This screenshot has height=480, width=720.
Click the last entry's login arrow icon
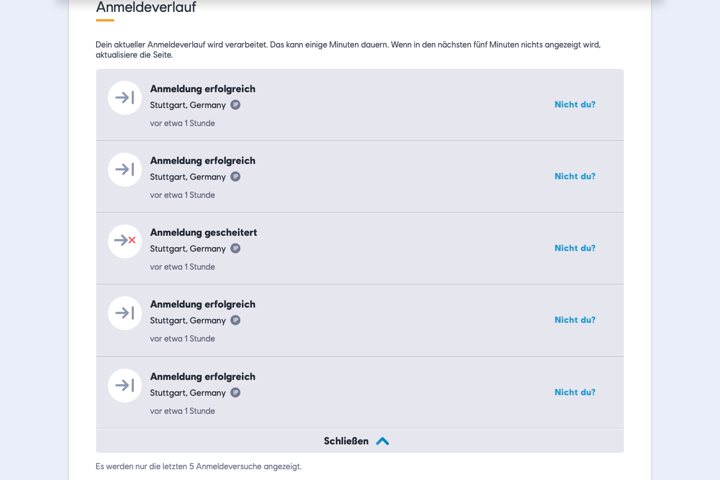click(x=125, y=386)
